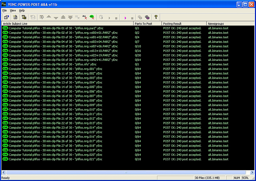
Task: Click the green OK with red X icon
Action: tap(92, 17)
